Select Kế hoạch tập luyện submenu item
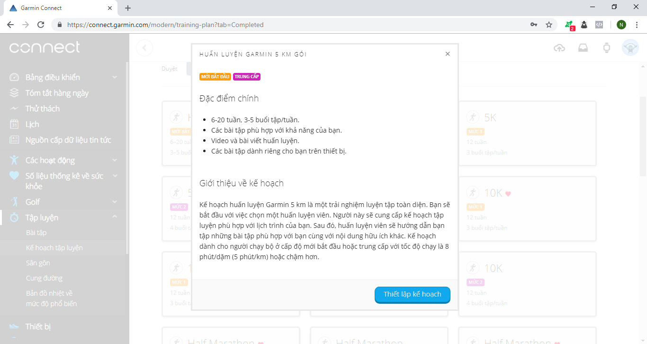 tap(54, 248)
